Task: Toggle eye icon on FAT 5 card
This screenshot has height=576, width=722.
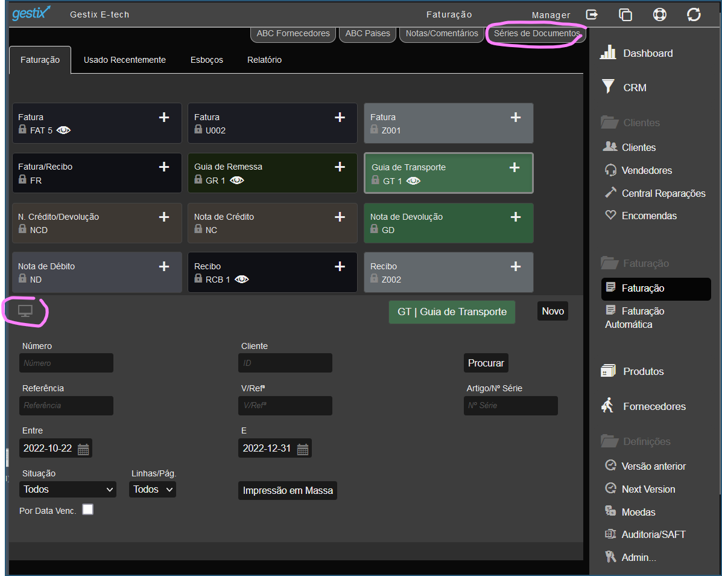Action: (x=63, y=130)
